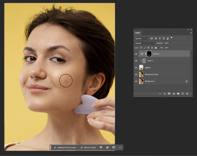Click the add layer mask icon

[x=169, y=94]
